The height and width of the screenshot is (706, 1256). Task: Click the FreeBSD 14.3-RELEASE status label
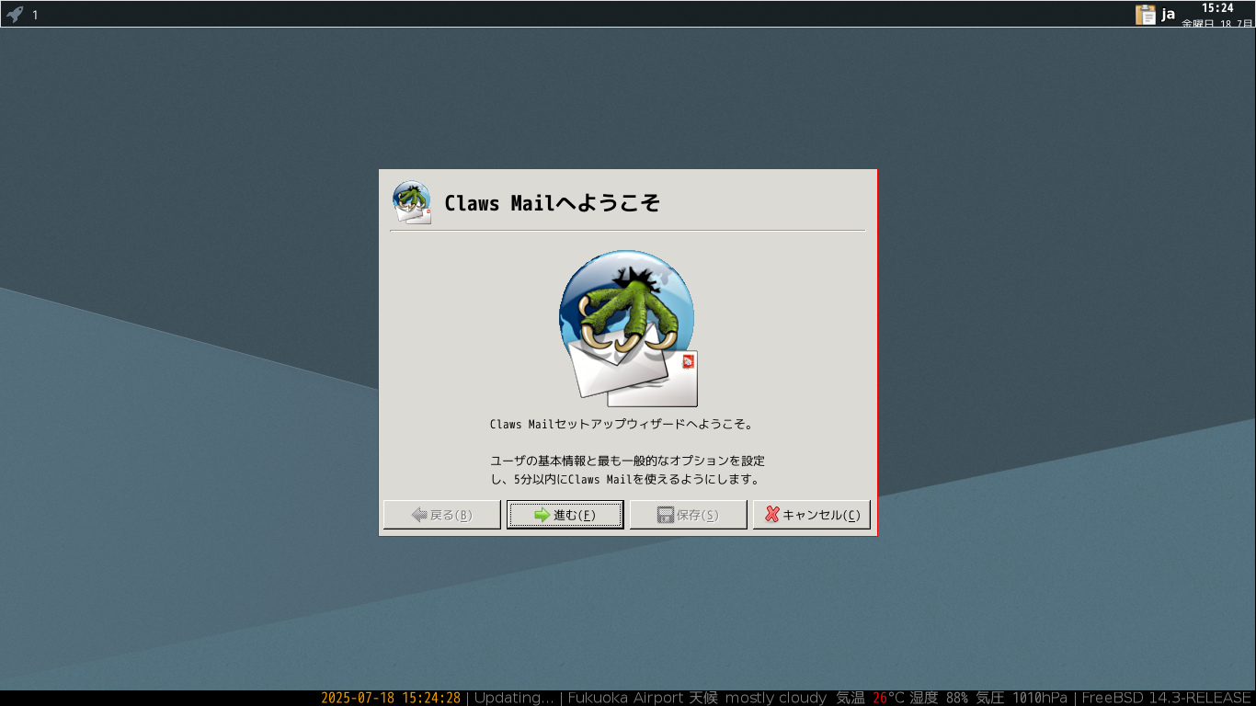[1167, 698]
